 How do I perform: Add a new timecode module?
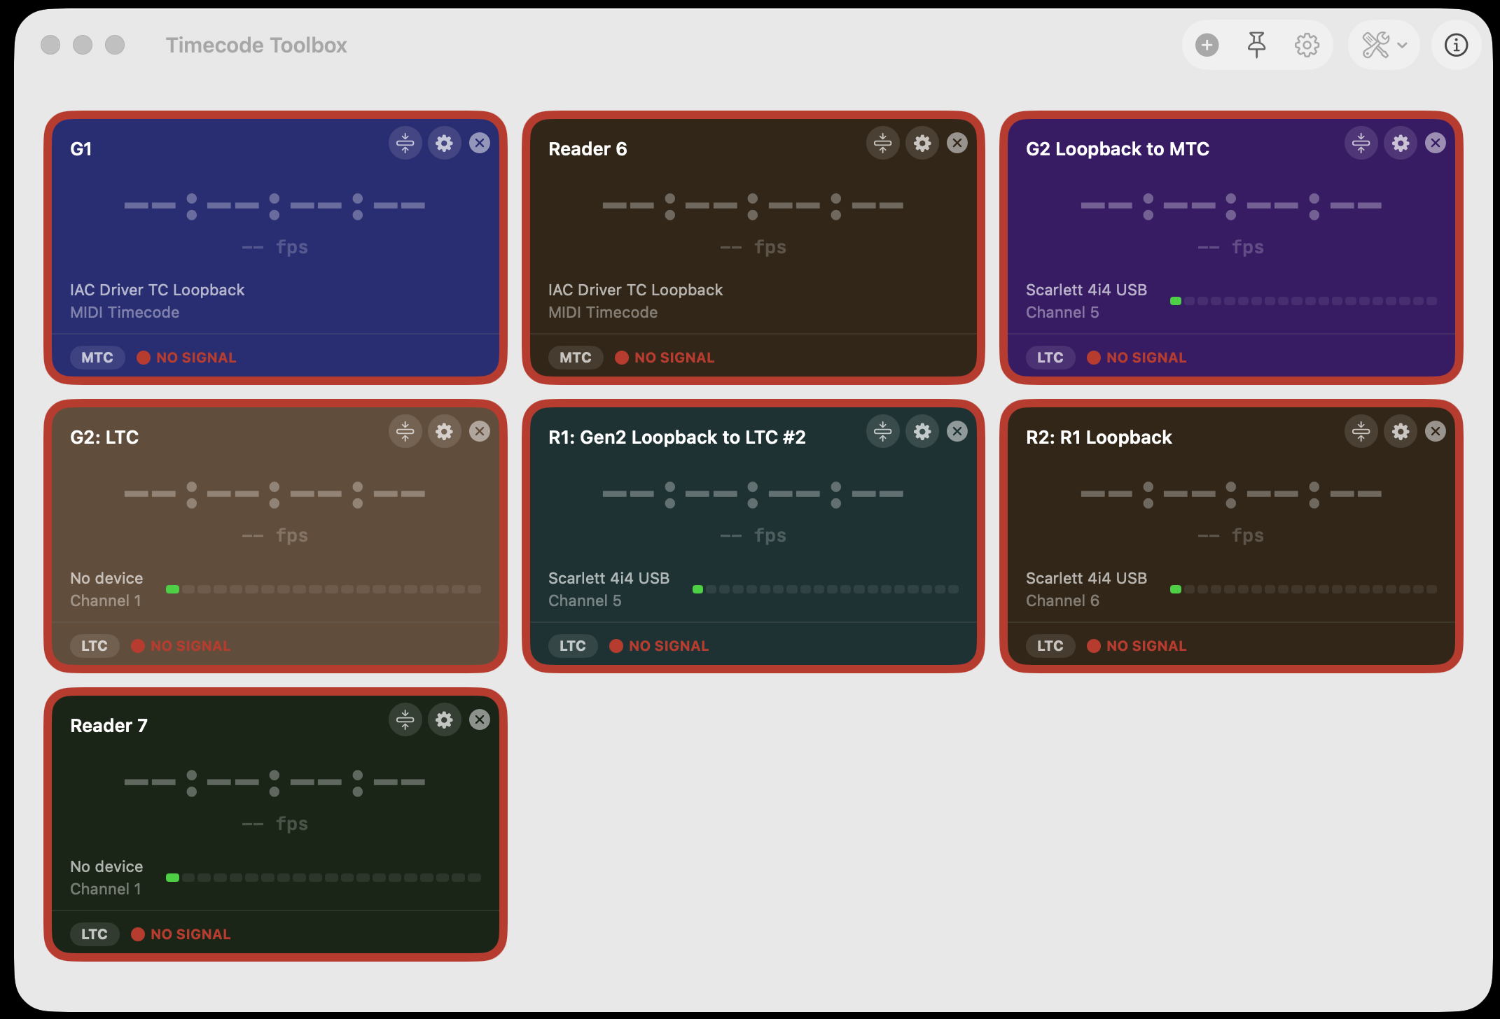click(x=1207, y=45)
